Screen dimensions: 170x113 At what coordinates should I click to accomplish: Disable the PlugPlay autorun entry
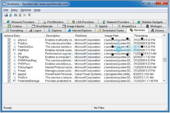(x=9, y=57)
